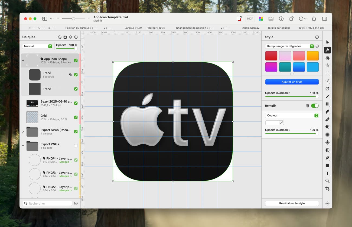Viewport: 352px width, 227px height.
Task: Open the Couleur fill type dropdown
Action: [292, 116]
